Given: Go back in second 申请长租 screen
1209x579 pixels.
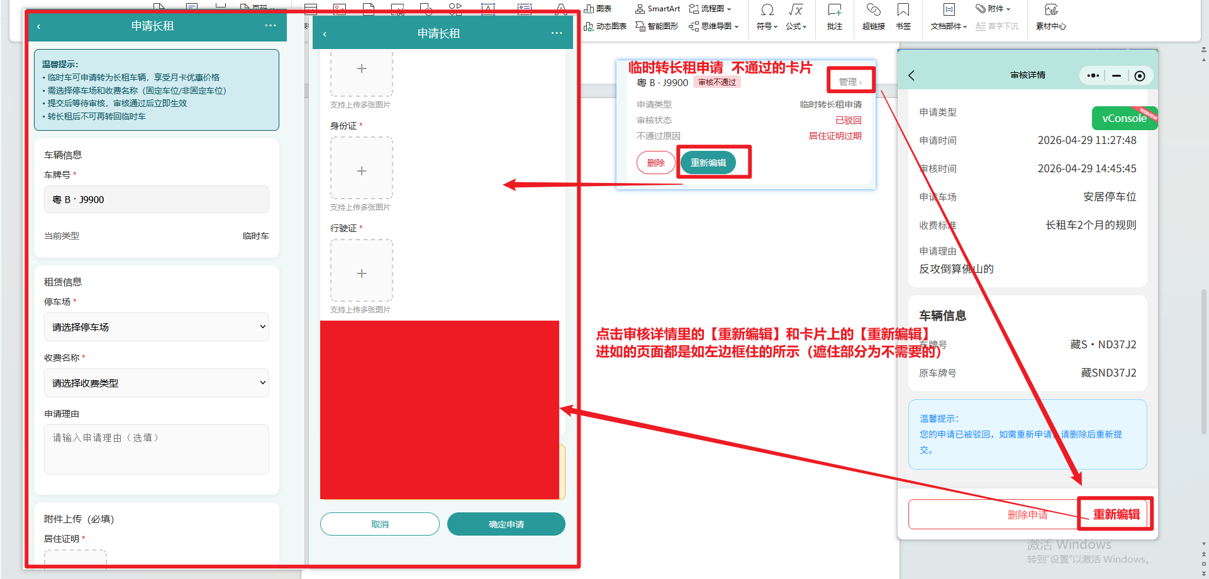Looking at the screenshot, I should (325, 34).
